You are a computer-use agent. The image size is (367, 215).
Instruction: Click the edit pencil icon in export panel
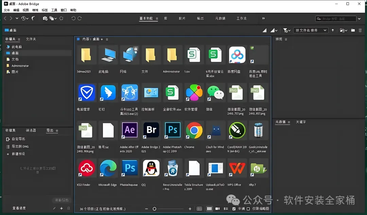54,208
